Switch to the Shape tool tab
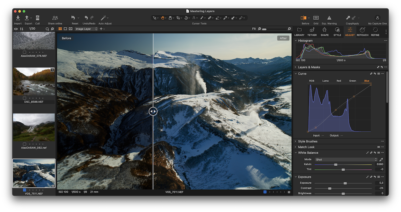 pyautogui.click(x=324, y=32)
